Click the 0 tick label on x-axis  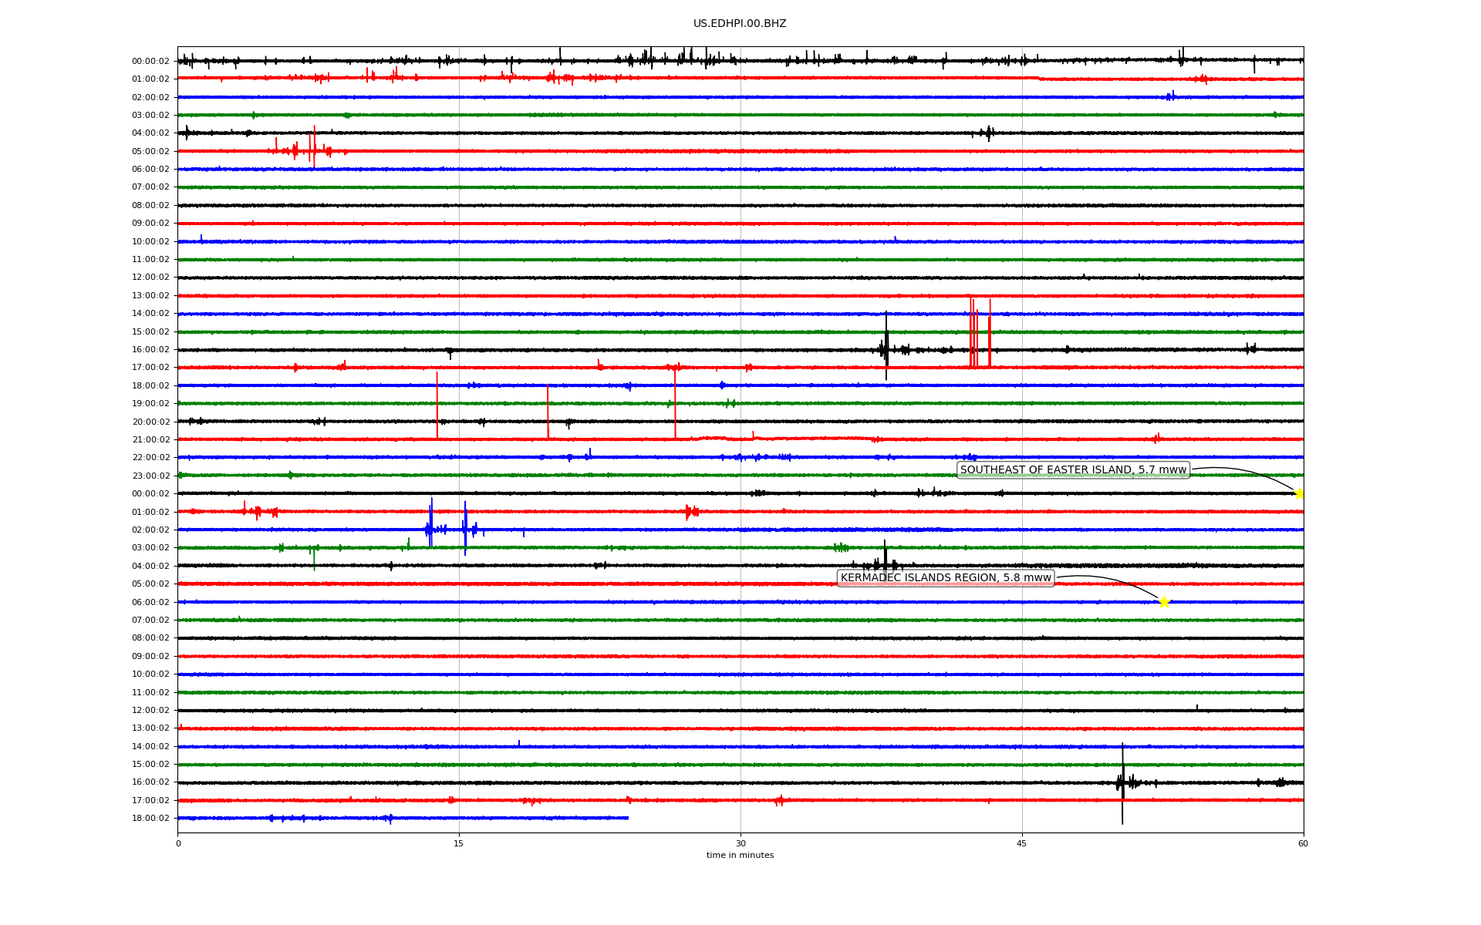click(178, 843)
